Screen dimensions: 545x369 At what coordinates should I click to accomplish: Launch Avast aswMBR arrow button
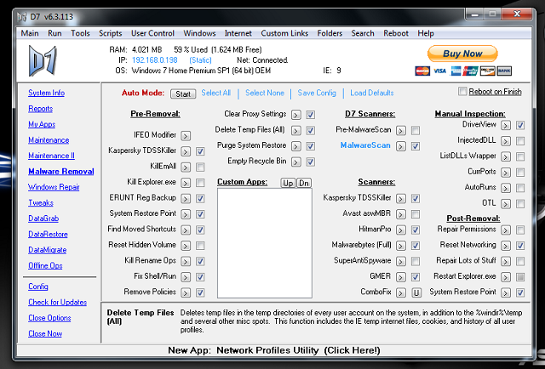401,214
